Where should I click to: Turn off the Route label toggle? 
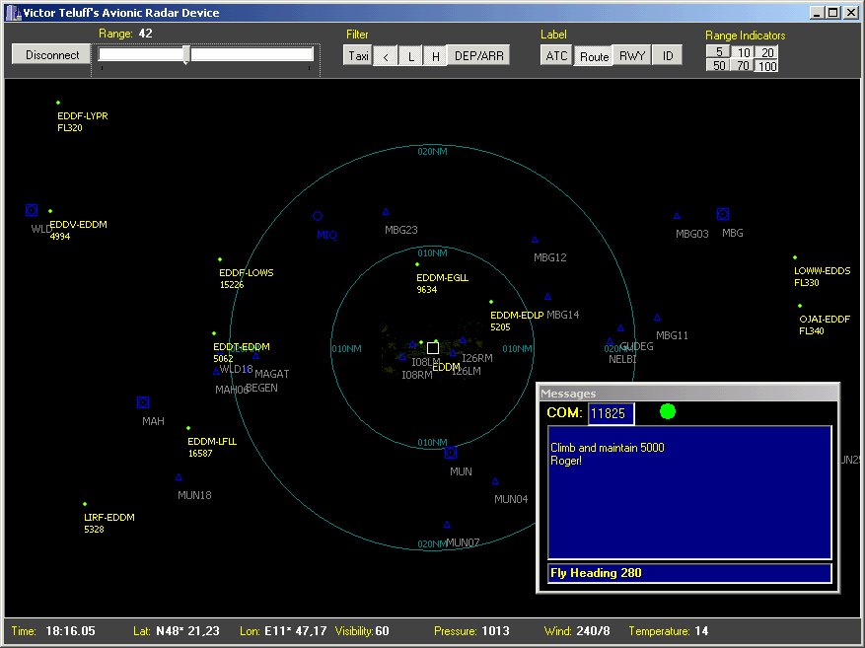(x=594, y=56)
